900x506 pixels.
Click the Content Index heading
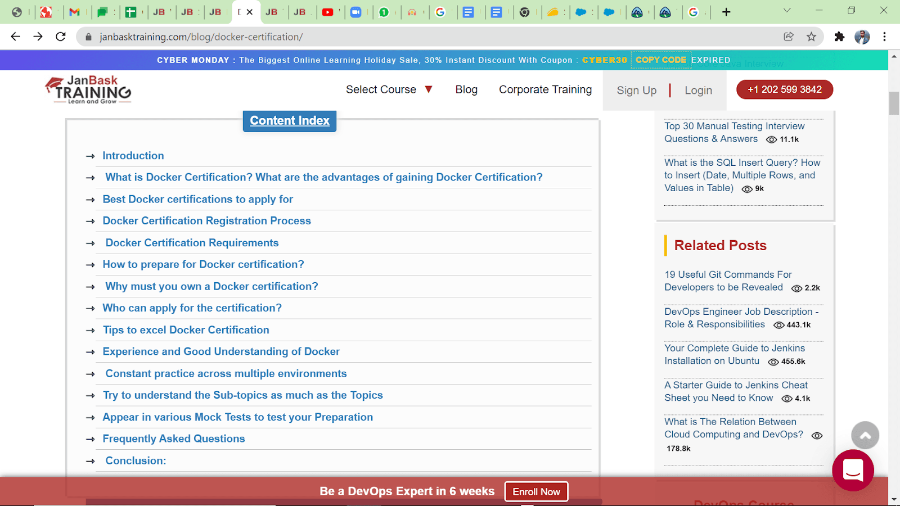tap(290, 121)
